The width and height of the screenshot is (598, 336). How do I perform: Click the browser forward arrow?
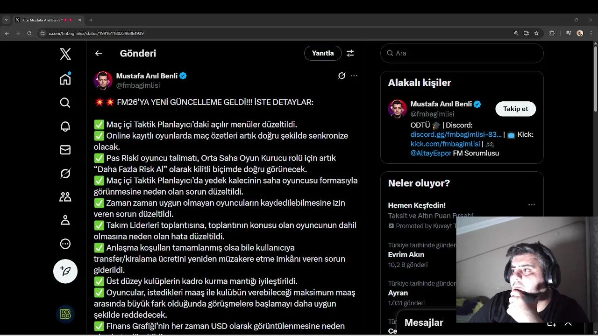click(x=18, y=33)
